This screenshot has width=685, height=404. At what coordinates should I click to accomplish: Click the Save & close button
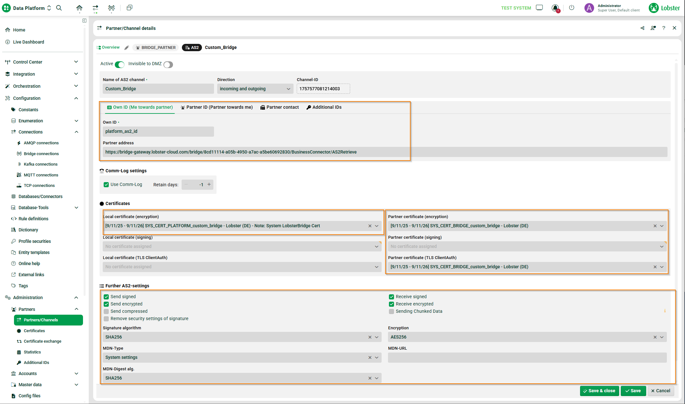coord(599,391)
